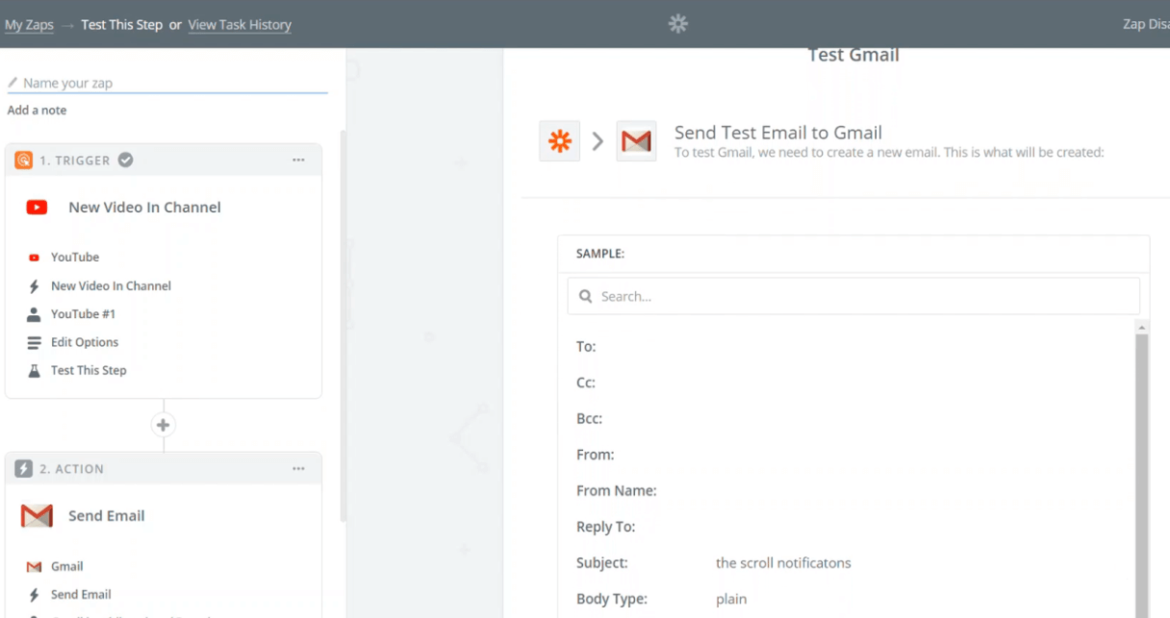Click inside the Search field of the sample
The image size is (1170, 618).
click(x=853, y=296)
